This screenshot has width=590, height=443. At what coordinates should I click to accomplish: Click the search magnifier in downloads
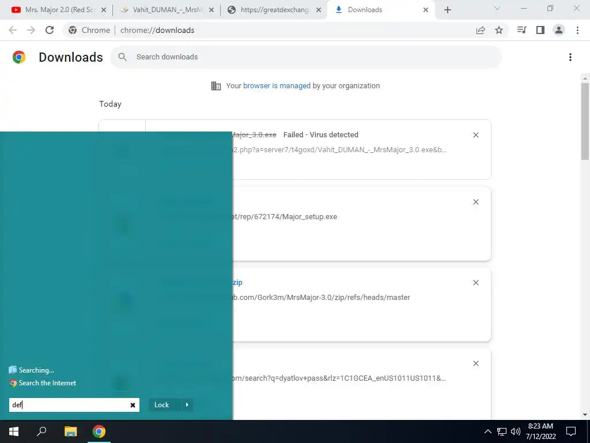coord(122,57)
